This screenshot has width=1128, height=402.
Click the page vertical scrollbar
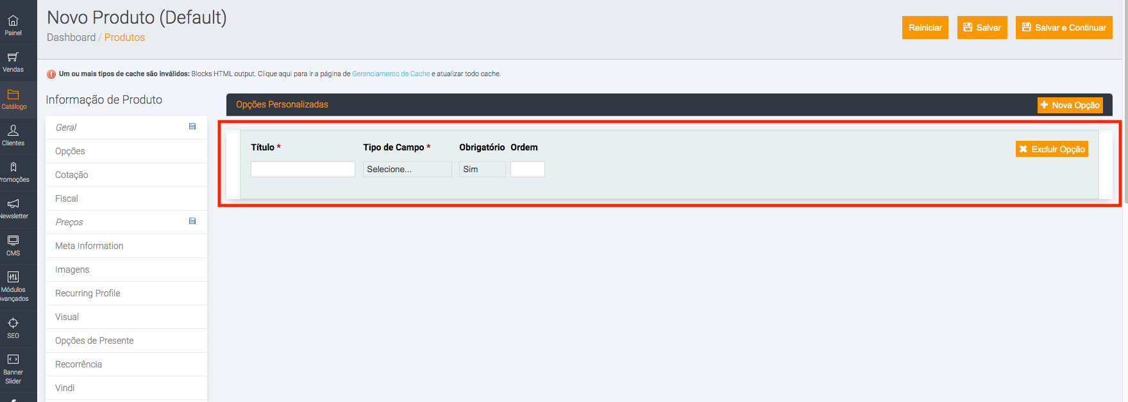pos(1125,102)
